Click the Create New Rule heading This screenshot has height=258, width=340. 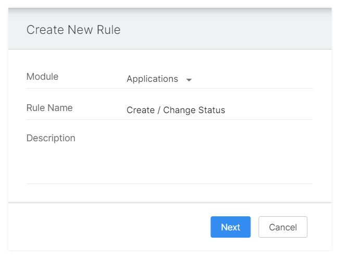[x=73, y=30]
